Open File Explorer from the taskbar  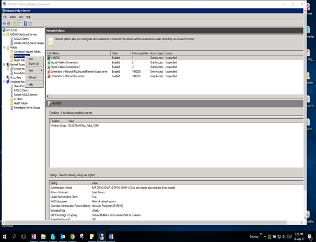(43, 236)
